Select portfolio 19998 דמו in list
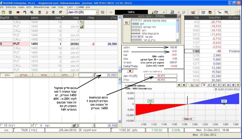242x139 pixels. pyautogui.click(x=153, y=24)
